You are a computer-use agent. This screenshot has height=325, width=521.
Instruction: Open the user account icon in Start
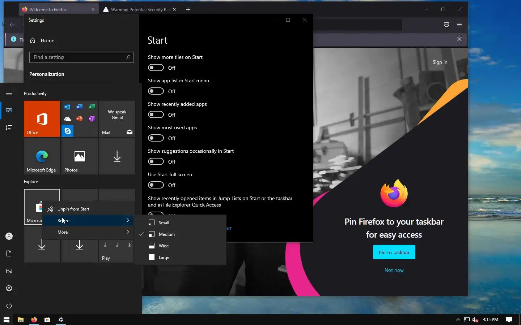pos(9,236)
